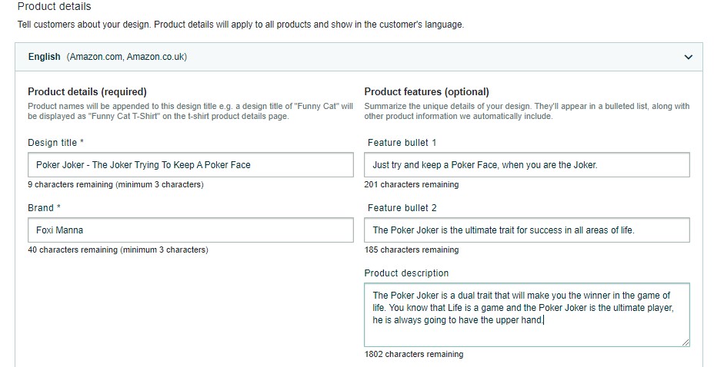
Task: Click the Product description label
Action: click(406, 273)
